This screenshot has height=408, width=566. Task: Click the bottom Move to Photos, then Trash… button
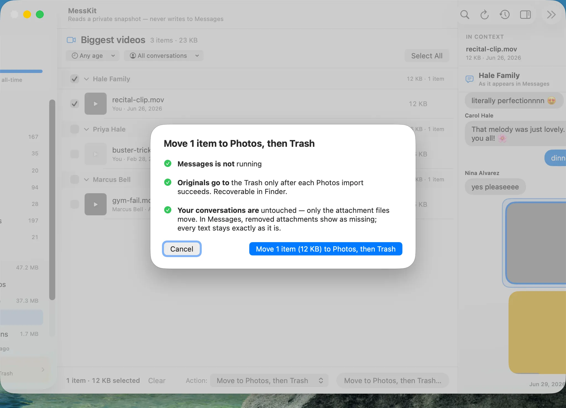pos(393,381)
